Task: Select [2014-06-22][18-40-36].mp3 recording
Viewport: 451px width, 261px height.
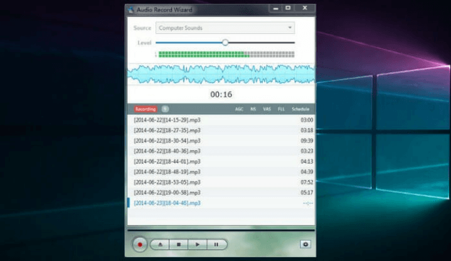Action: click(221, 151)
